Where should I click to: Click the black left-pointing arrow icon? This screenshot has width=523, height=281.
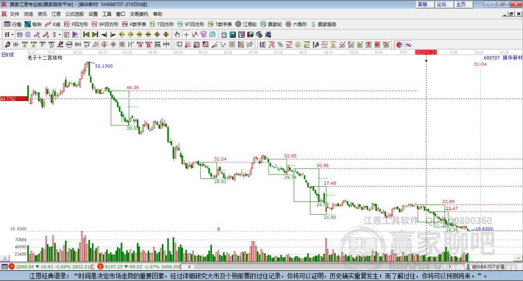(104, 35)
